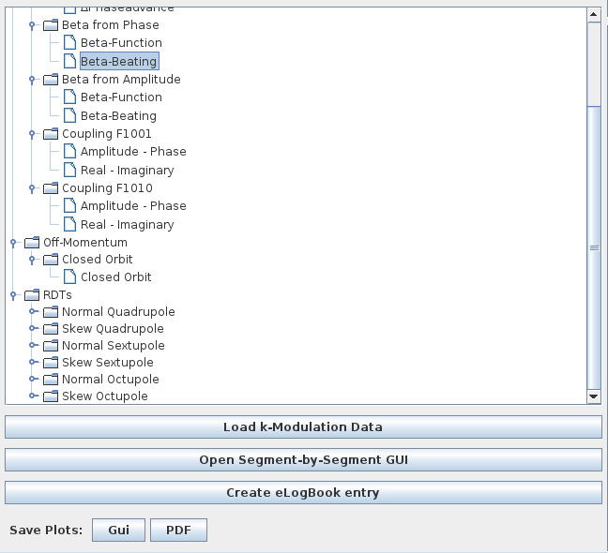Click the Skew Quadrupole folder icon
Screen dimensions: 608x553
(51, 329)
